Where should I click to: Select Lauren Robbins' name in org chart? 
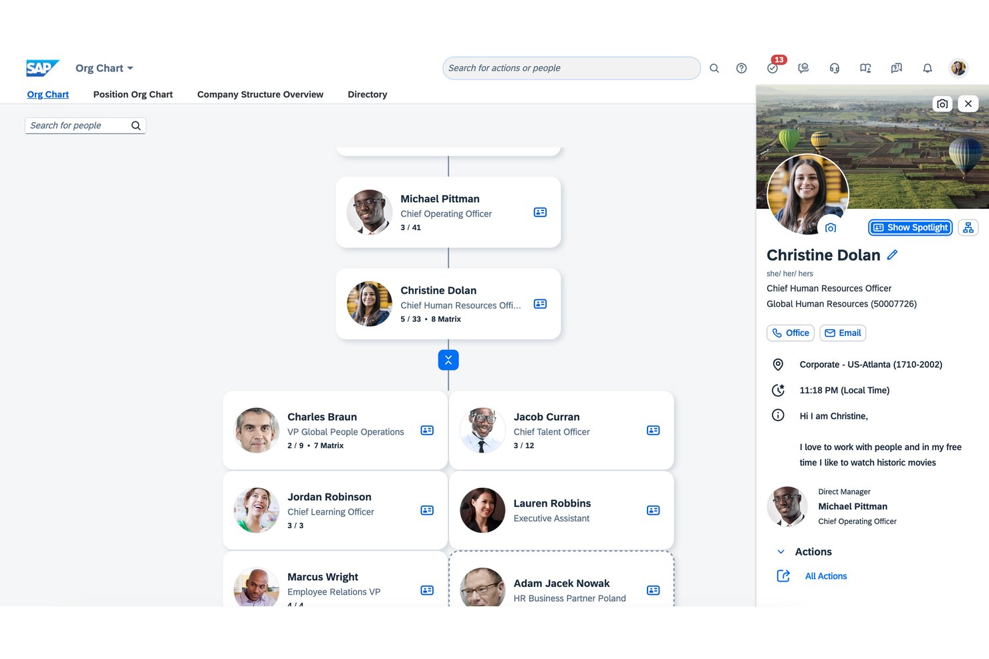[x=552, y=503]
